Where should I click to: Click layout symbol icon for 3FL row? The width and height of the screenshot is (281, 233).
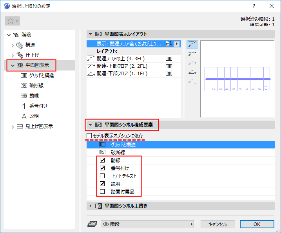pos(169,59)
